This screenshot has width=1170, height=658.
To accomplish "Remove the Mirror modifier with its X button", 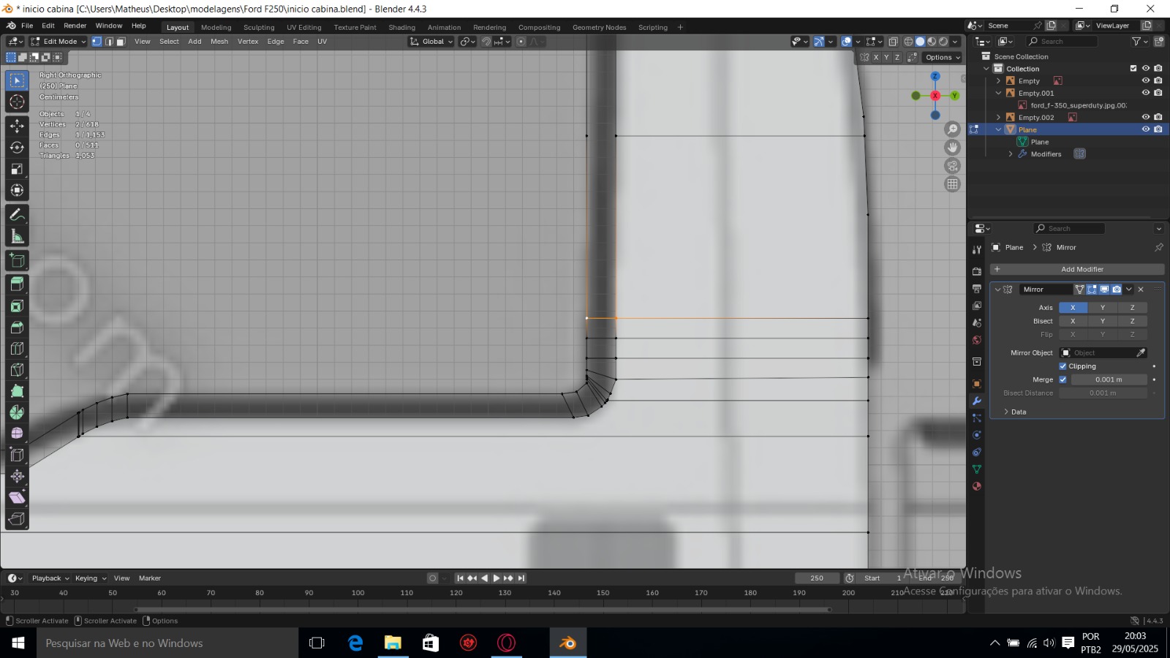I will (1141, 290).
